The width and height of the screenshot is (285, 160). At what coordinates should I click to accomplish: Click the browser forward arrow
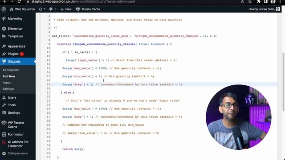click(x=12, y=1)
